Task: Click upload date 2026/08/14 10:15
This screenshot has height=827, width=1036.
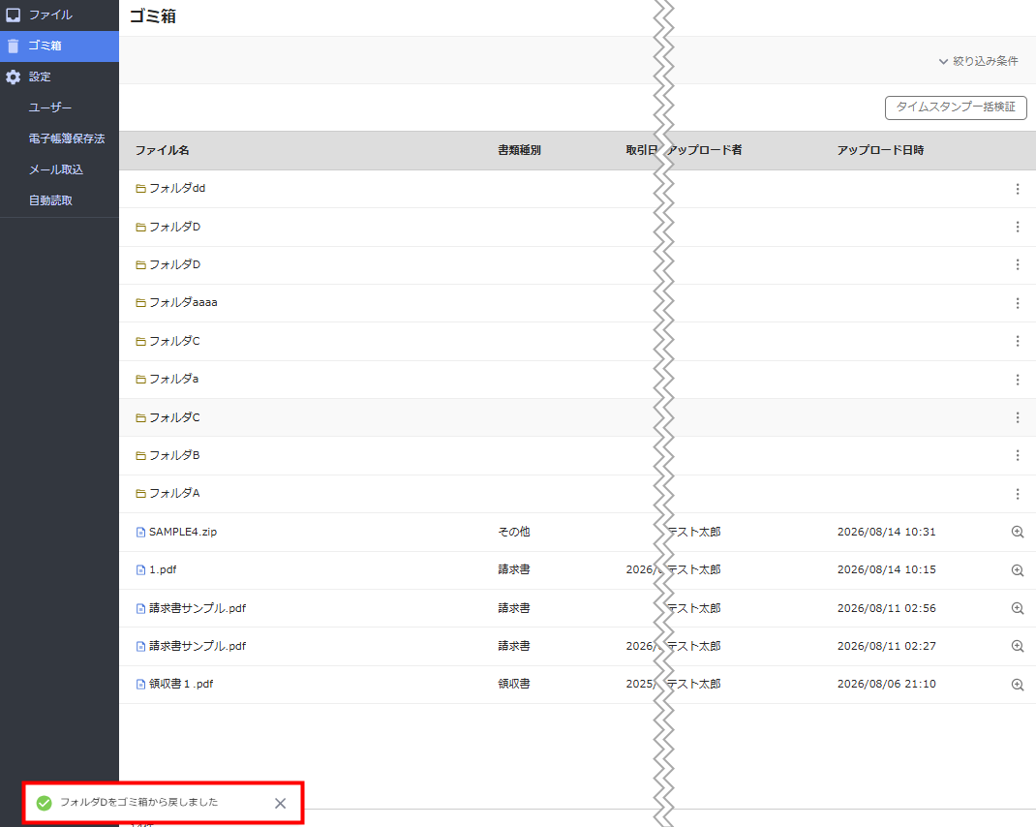Action: pyautogui.click(x=887, y=569)
